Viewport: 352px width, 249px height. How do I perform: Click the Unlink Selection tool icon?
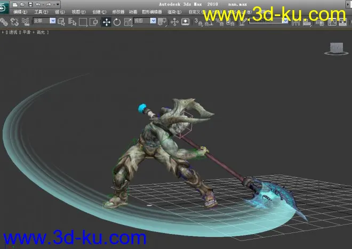[x=14, y=22]
